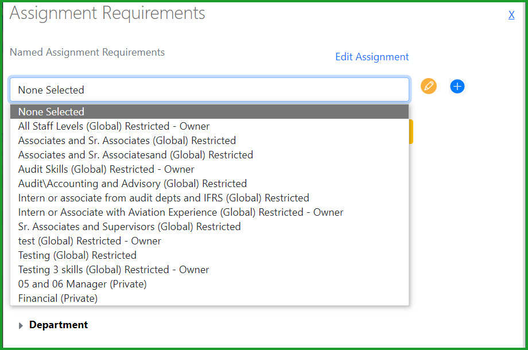The image size is (528, 350).
Task: Select the Financial (Private) option
Action: pos(209,298)
